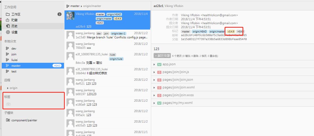This screenshot has width=314, height=136.
Task: Expand pages/join/join.json diff
Action: (x=154, y=80)
